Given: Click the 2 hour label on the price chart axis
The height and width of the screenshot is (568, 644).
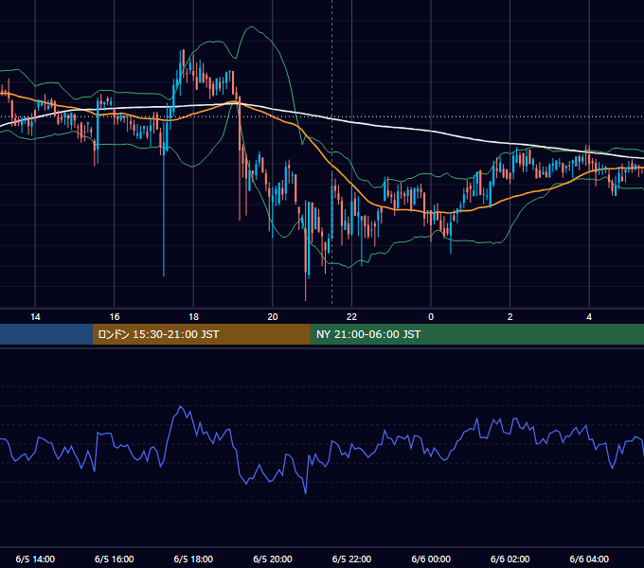Looking at the screenshot, I should coord(510,317).
